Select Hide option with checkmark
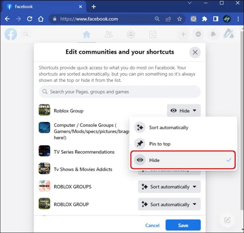 [x=183, y=160]
